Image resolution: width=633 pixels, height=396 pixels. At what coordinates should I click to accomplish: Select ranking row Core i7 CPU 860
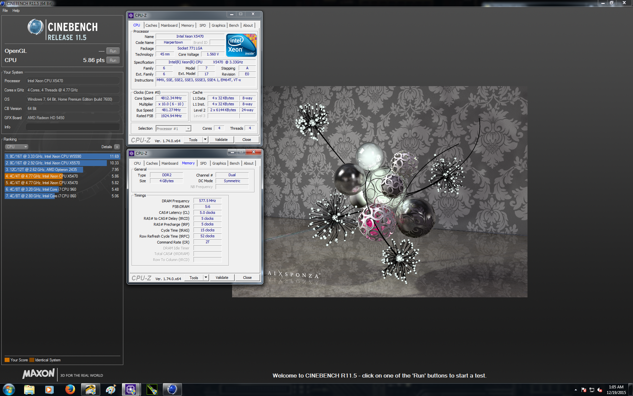click(x=62, y=196)
